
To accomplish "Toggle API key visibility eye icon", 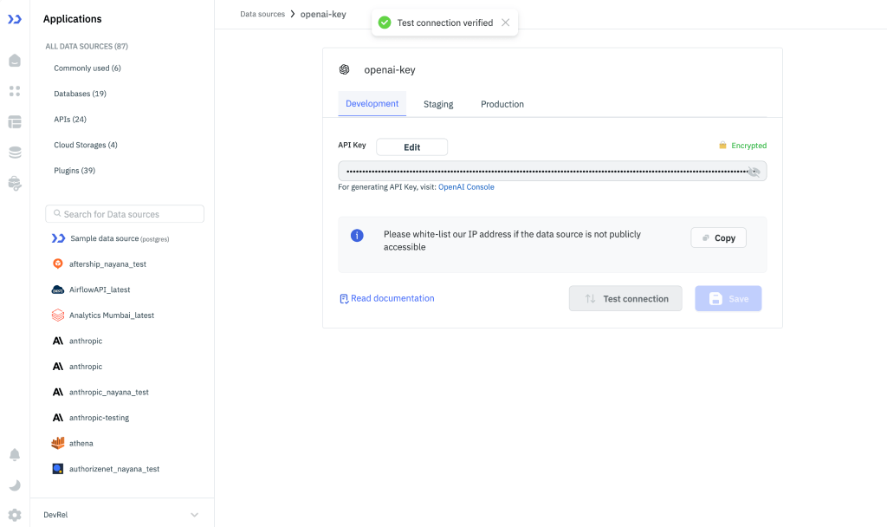I will (x=754, y=172).
